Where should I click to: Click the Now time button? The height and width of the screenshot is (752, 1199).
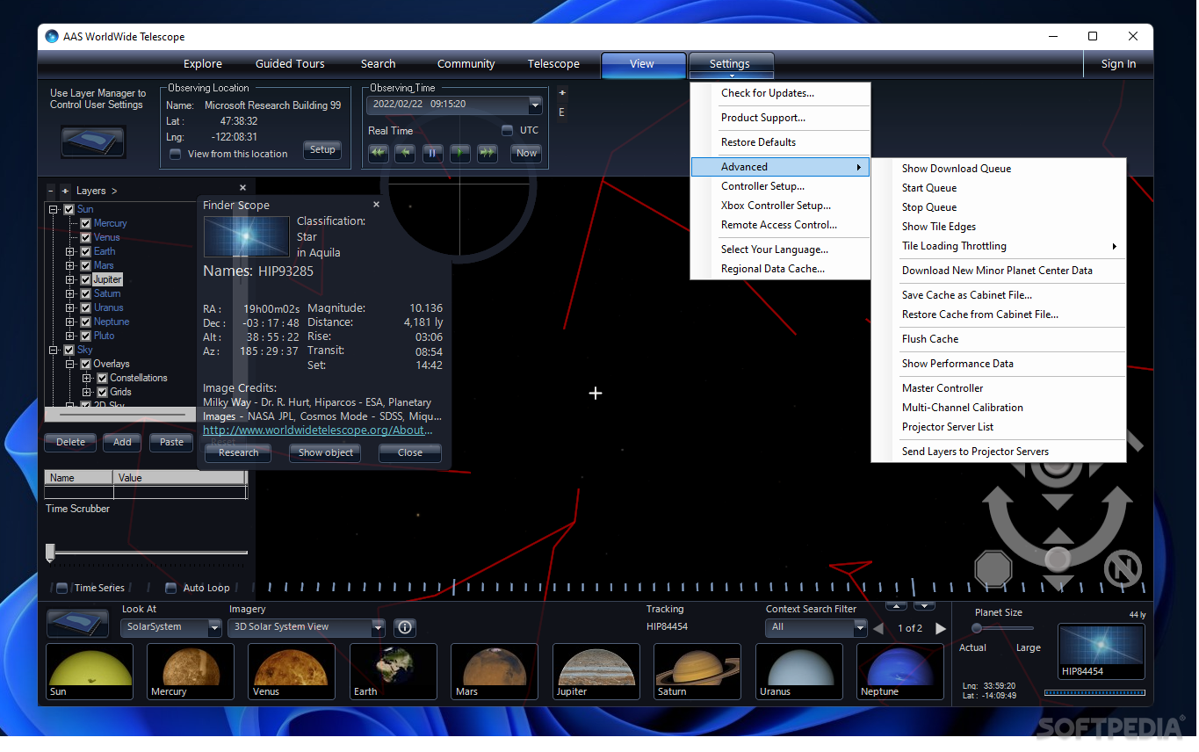click(526, 153)
